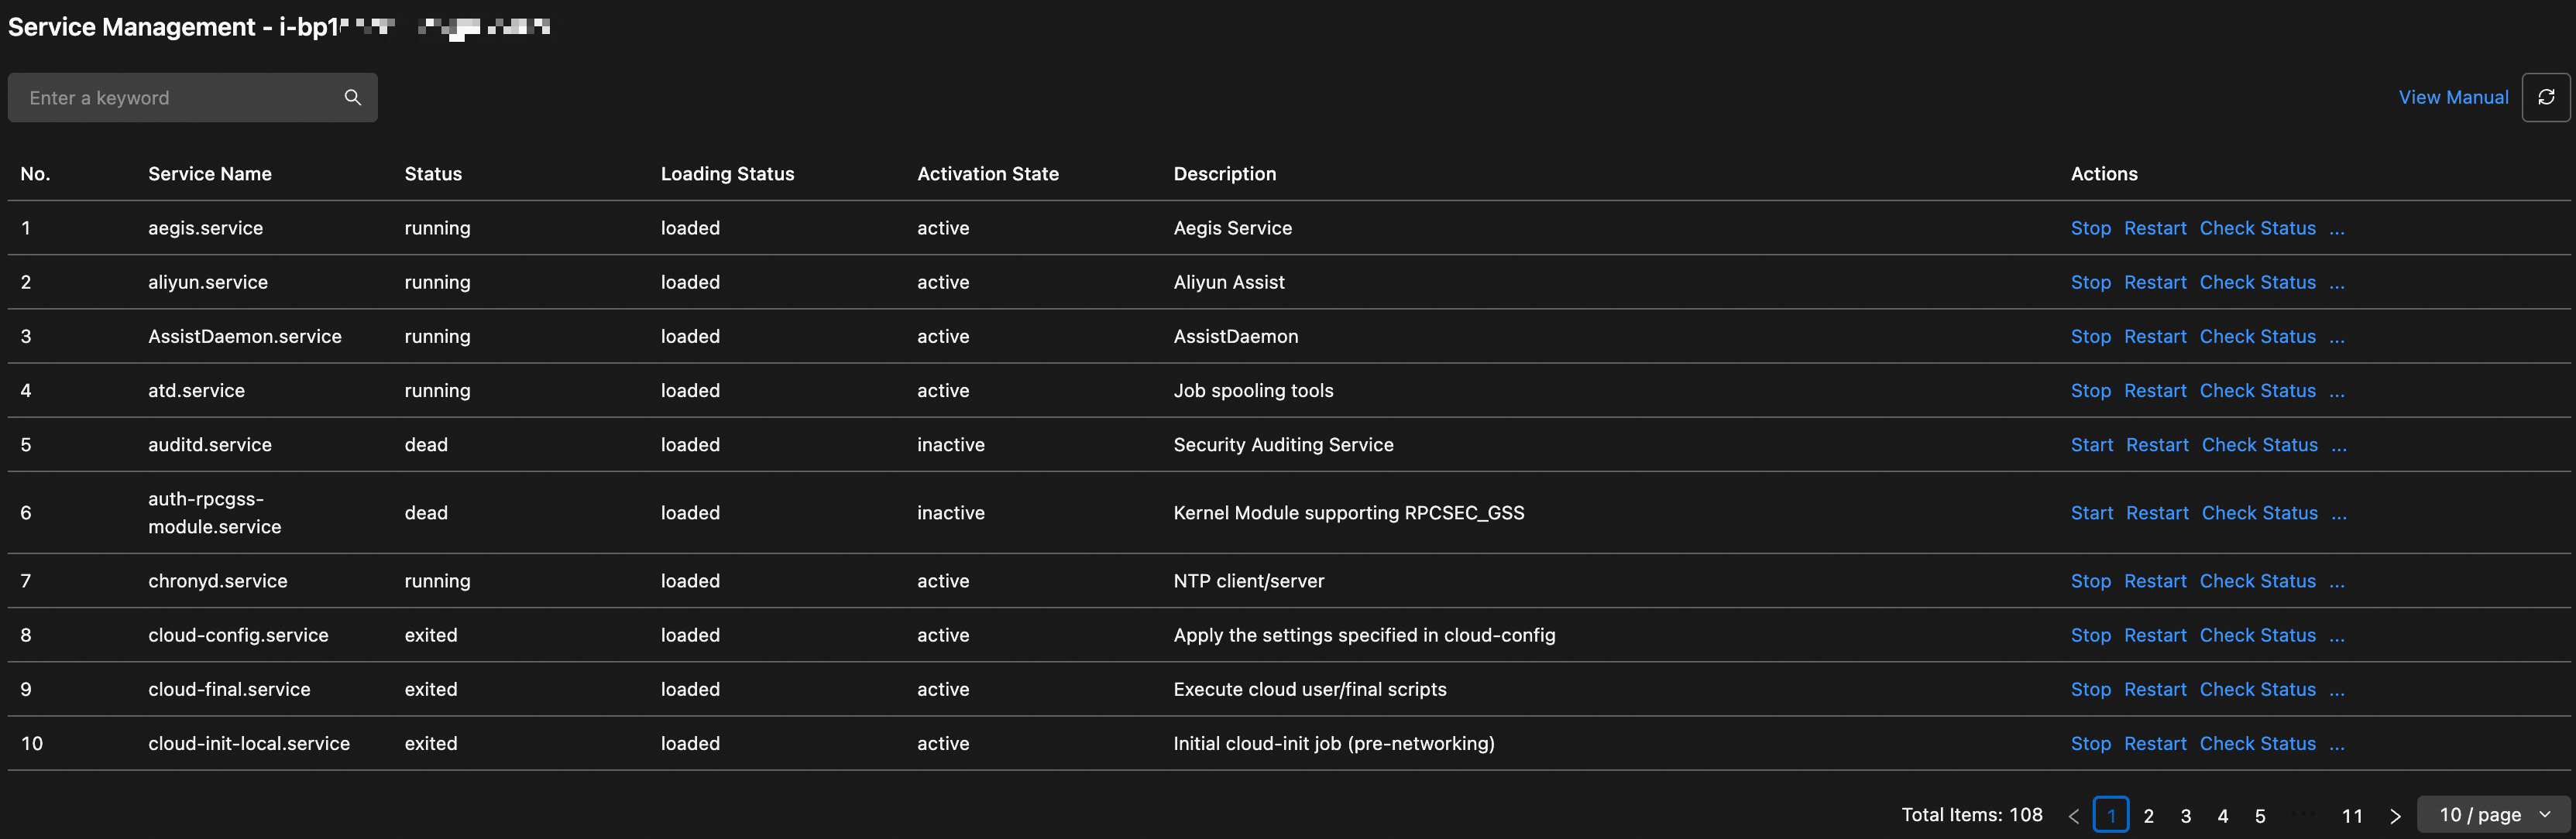Open more actions for chronyd.service
2576x839 pixels.
click(2336, 581)
